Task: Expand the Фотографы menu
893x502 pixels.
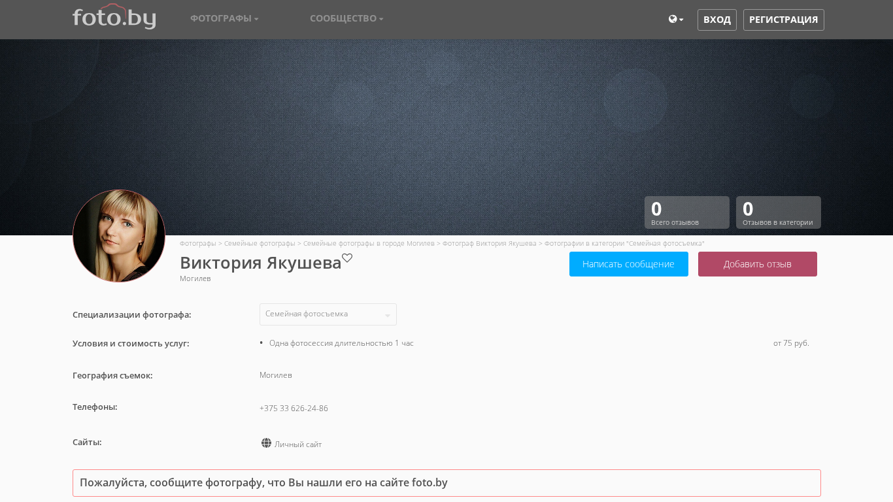Action: pyautogui.click(x=224, y=18)
